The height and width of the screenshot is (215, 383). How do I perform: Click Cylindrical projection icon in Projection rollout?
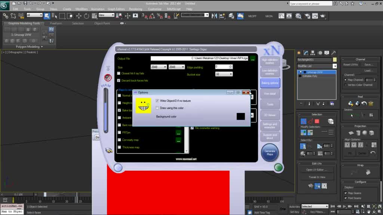[358, 133]
